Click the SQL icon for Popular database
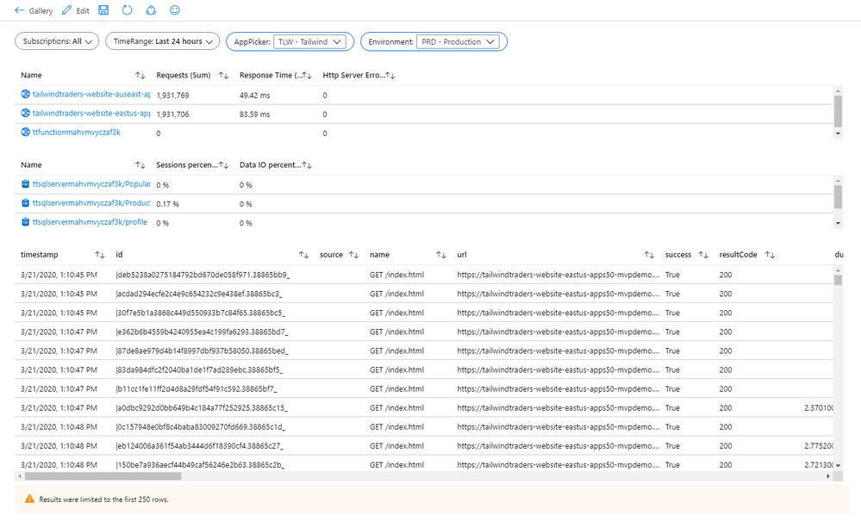Screen dimensions: 861x521 click(x=25, y=184)
